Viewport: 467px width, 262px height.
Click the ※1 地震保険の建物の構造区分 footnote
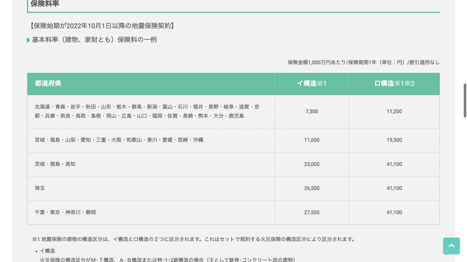tap(194, 239)
